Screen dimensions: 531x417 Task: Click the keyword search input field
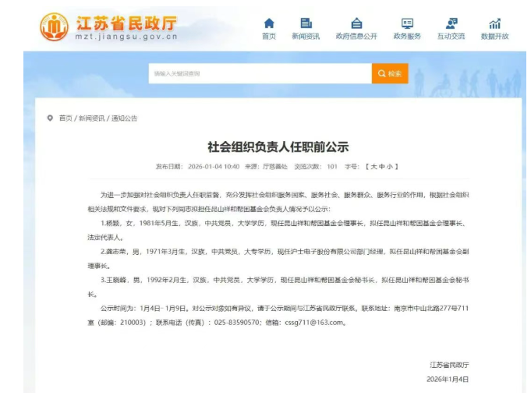point(259,73)
